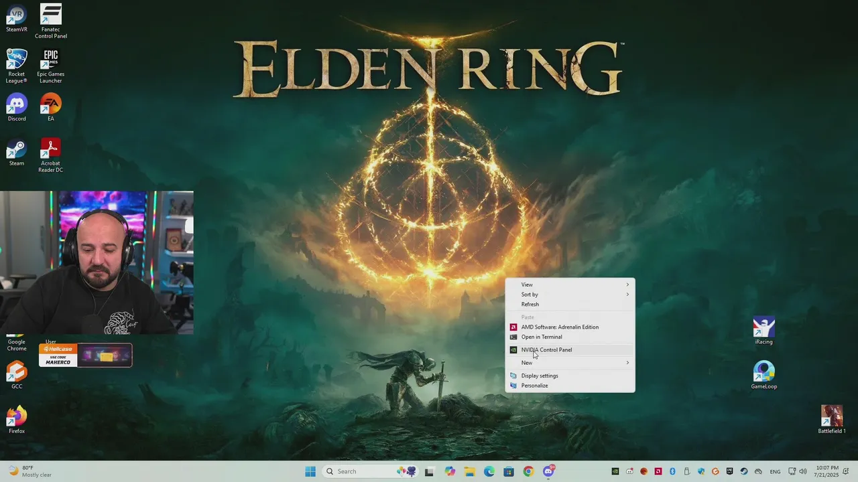Open Google Chrome from the taskbar
The image size is (858, 482).
528,471
